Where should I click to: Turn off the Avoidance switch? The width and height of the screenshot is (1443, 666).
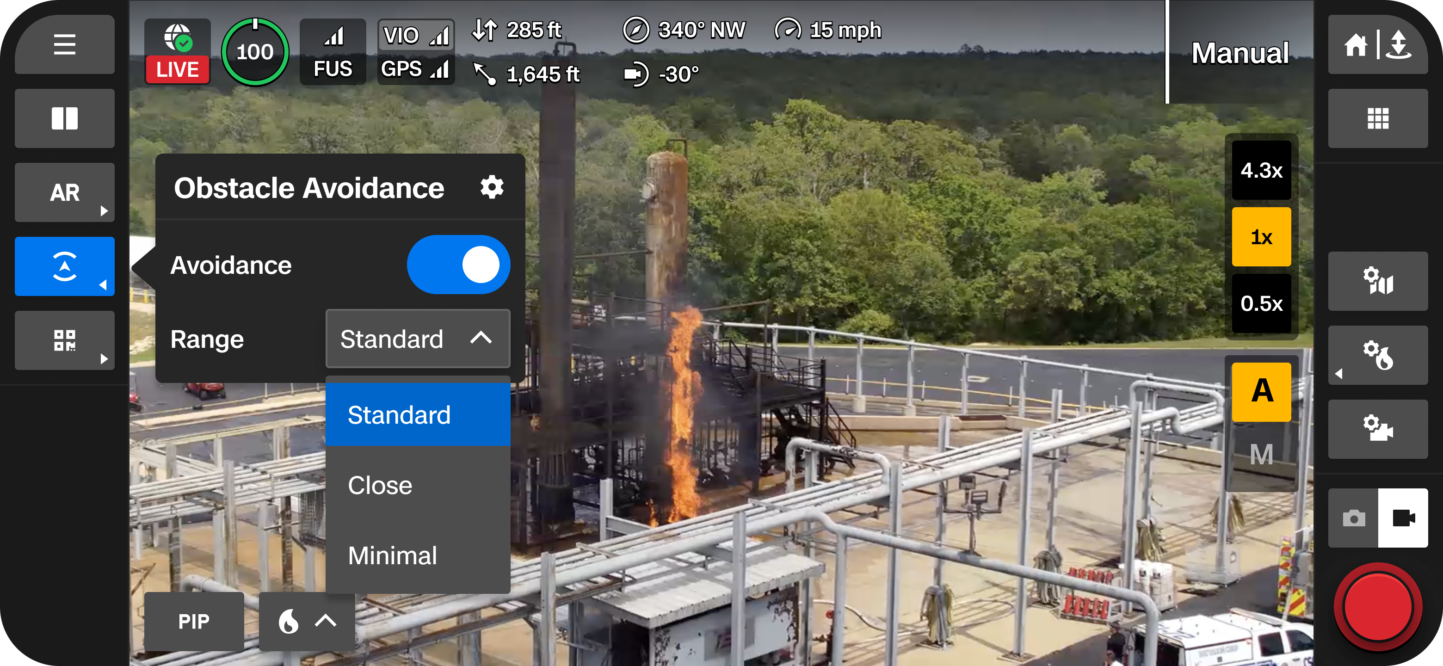[458, 265]
